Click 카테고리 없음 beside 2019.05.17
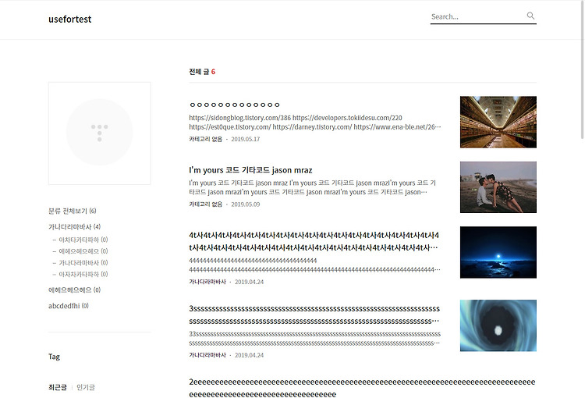 [x=206, y=139]
